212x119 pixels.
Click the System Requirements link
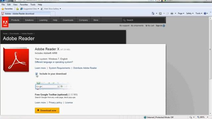[60, 68]
